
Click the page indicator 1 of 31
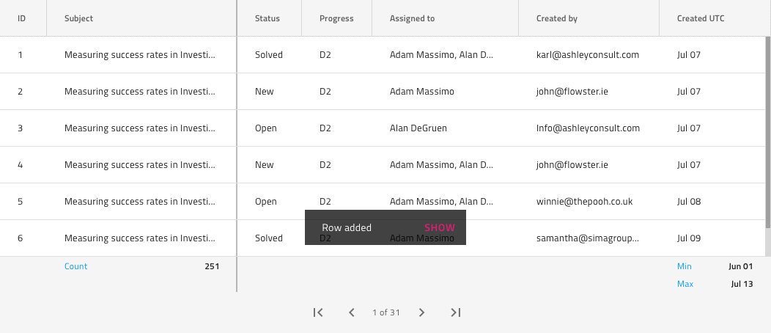click(386, 312)
